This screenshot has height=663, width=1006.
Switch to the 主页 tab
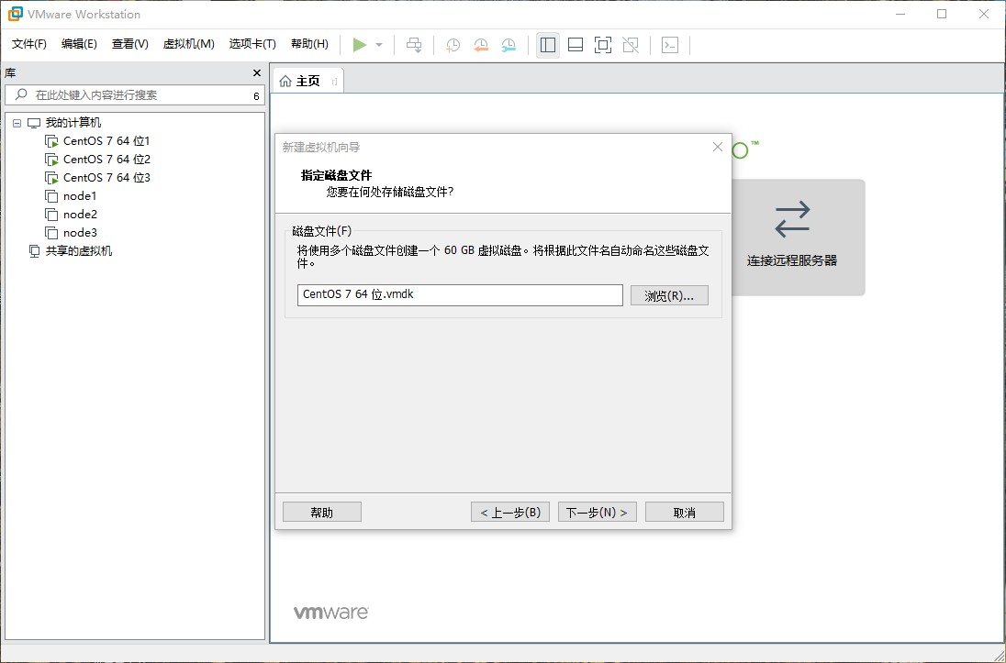click(308, 81)
